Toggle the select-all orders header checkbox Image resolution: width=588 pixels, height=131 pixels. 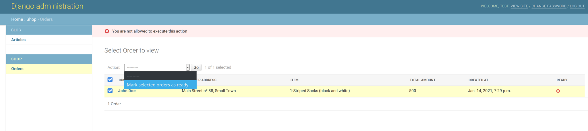(110, 80)
